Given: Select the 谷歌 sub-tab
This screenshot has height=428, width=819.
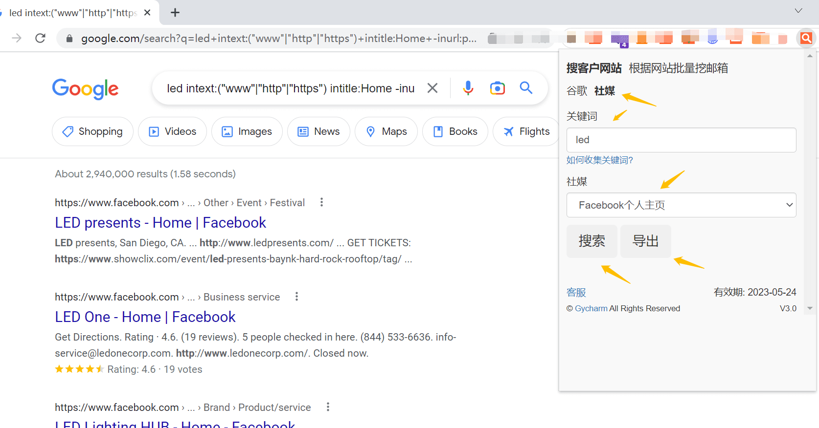Looking at the screenshot, I should tap(577, 91).
